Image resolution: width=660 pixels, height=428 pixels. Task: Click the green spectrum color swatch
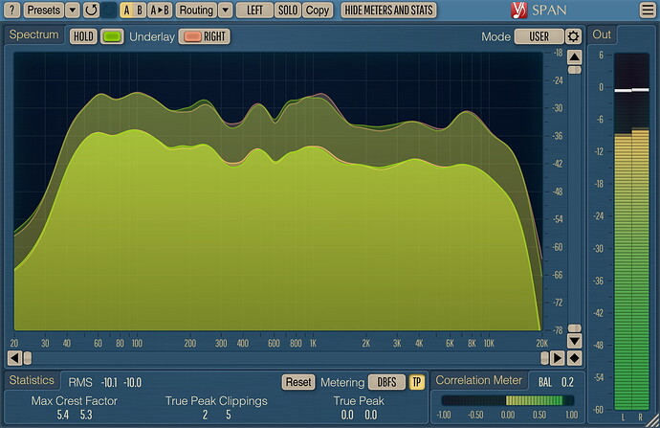point(113,36)
